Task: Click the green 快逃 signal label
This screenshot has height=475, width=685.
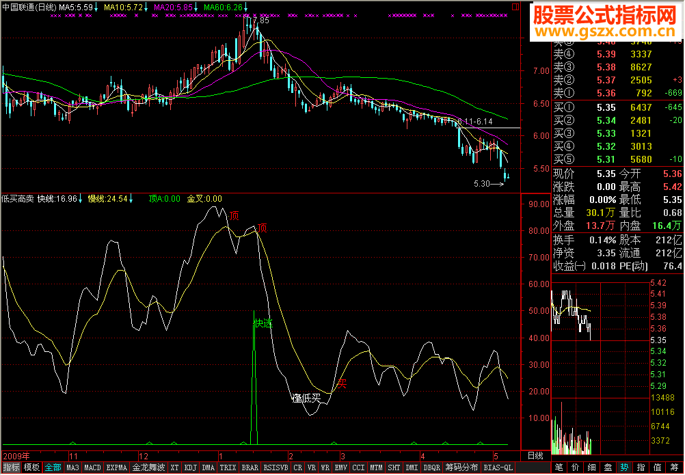Action: coord(263,323)
